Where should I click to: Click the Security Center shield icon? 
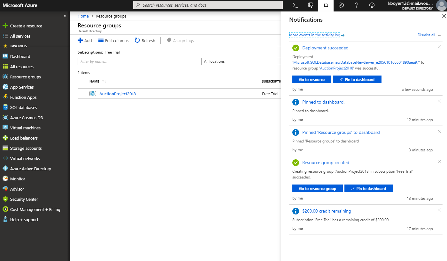5,199
